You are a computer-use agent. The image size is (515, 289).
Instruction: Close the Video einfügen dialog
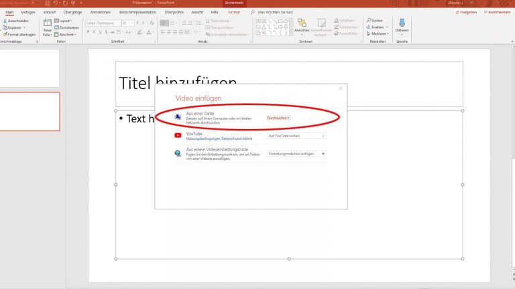[341, 88]
